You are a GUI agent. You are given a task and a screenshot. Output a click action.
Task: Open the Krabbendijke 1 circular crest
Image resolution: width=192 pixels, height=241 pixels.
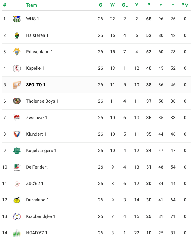[17, 216]
